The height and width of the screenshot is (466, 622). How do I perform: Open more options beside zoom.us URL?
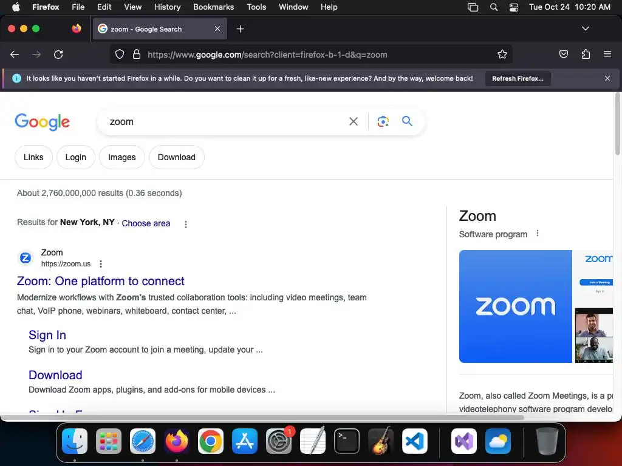click(101, 264)
